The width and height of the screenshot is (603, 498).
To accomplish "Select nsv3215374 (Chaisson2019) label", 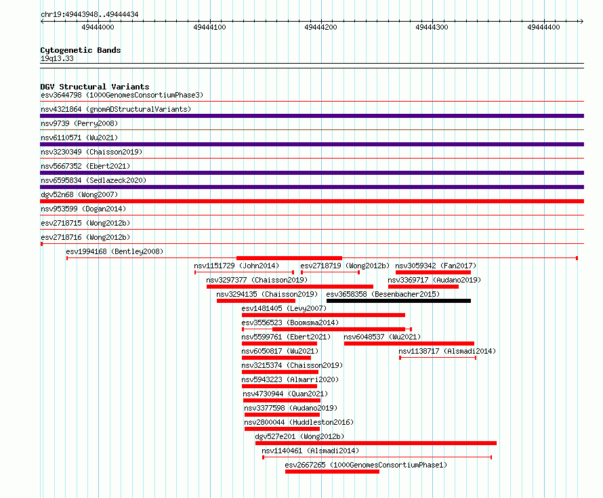I will tap(292, 365).
